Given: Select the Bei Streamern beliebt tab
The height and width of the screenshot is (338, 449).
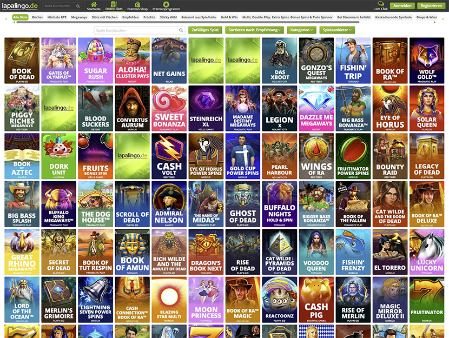Looking at the screenshot, I should (354, 17).
